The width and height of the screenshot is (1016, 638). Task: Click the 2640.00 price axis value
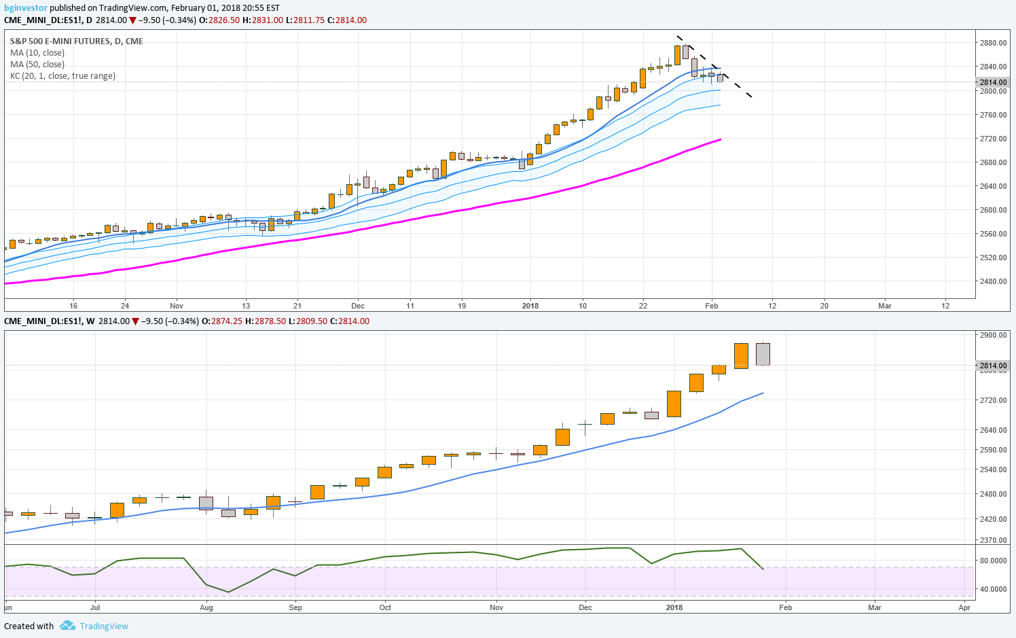point(993,186)
